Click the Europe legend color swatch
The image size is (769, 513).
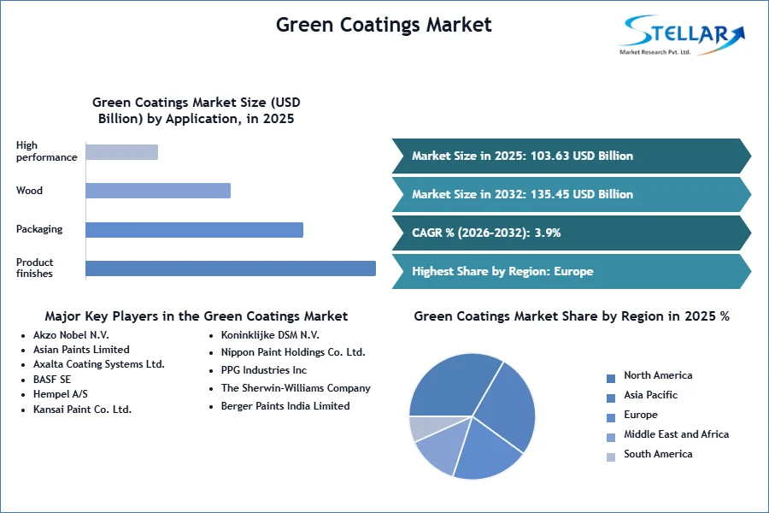pyautogui.click(x=611, y=418)
